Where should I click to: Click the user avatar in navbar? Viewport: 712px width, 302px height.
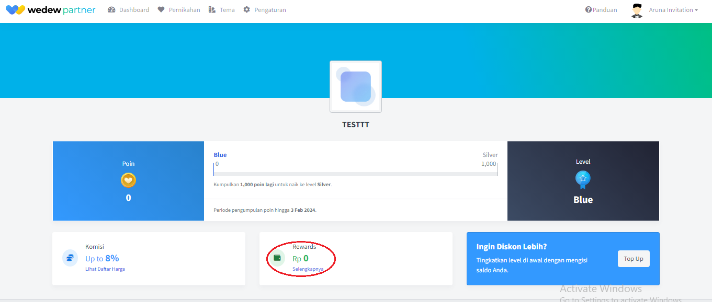point(637,10)
